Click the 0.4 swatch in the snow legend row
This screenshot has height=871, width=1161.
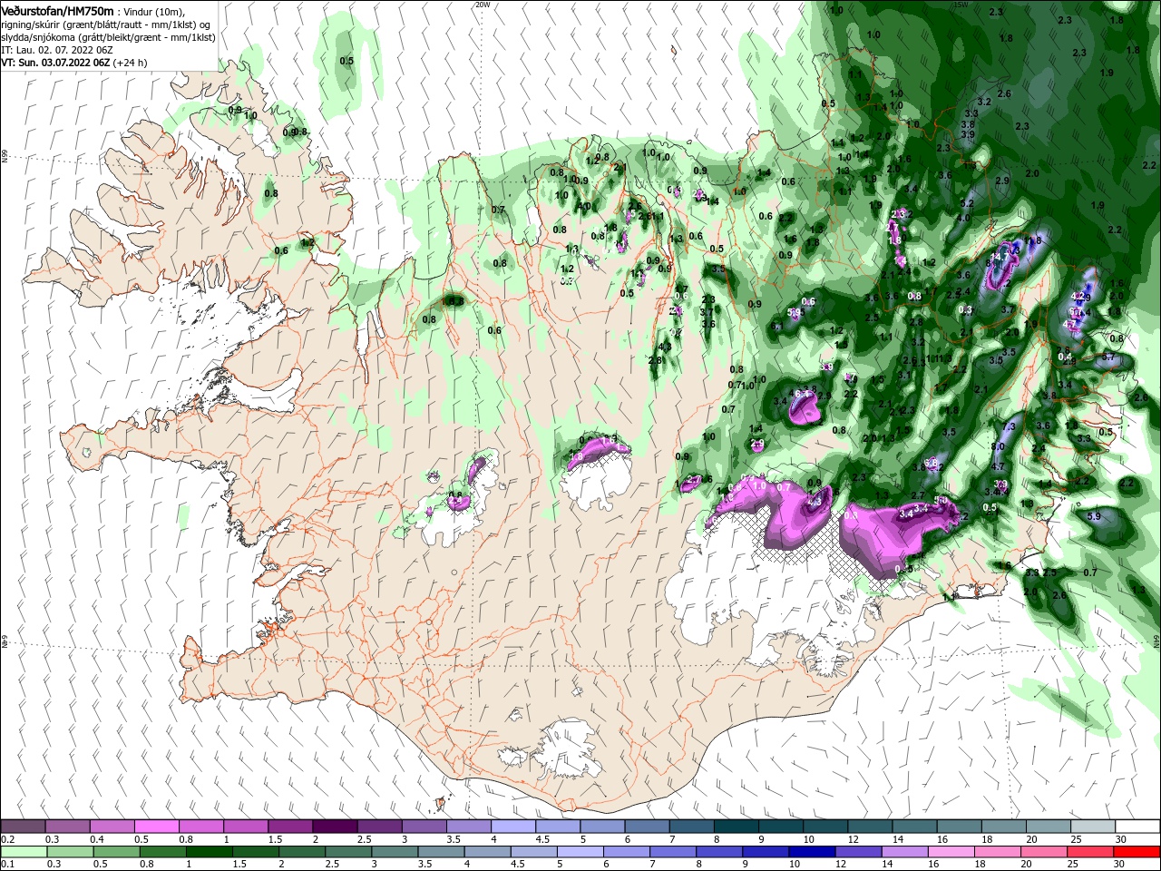(112, 827)
